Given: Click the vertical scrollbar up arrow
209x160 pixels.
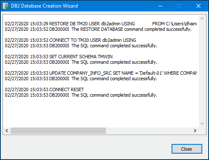Looking at the screenshot, I should 202,19.
